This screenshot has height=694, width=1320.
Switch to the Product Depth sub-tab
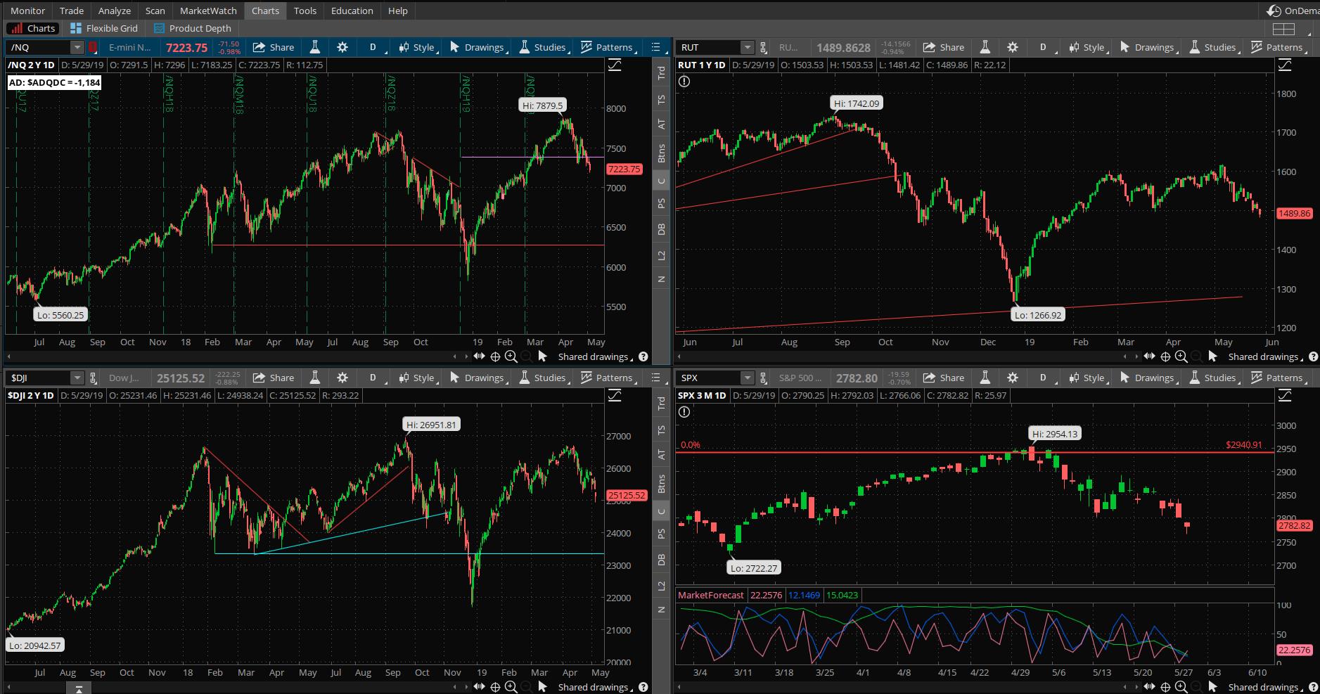coord(192,28)
